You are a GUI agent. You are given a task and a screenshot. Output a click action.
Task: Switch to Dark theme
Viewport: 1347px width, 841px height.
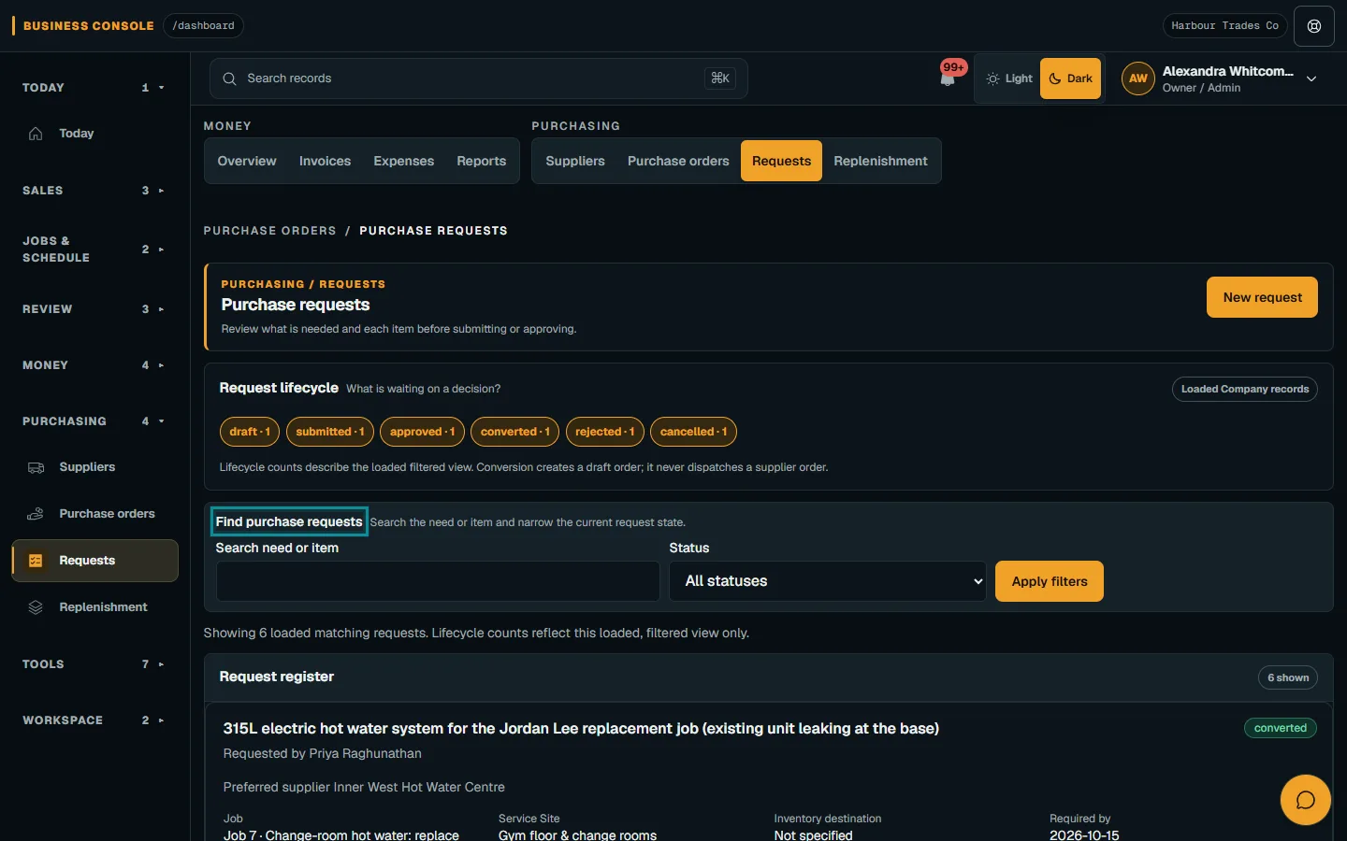(1070, 78)
